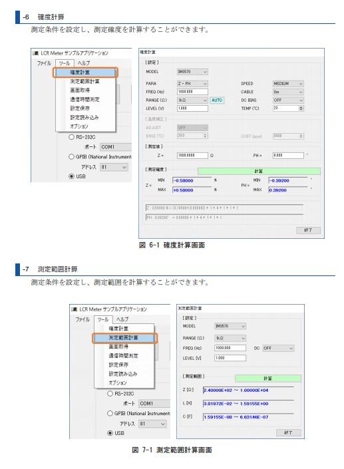Click the TEMP (°C) spinner arrows

(x=301, y=108)
